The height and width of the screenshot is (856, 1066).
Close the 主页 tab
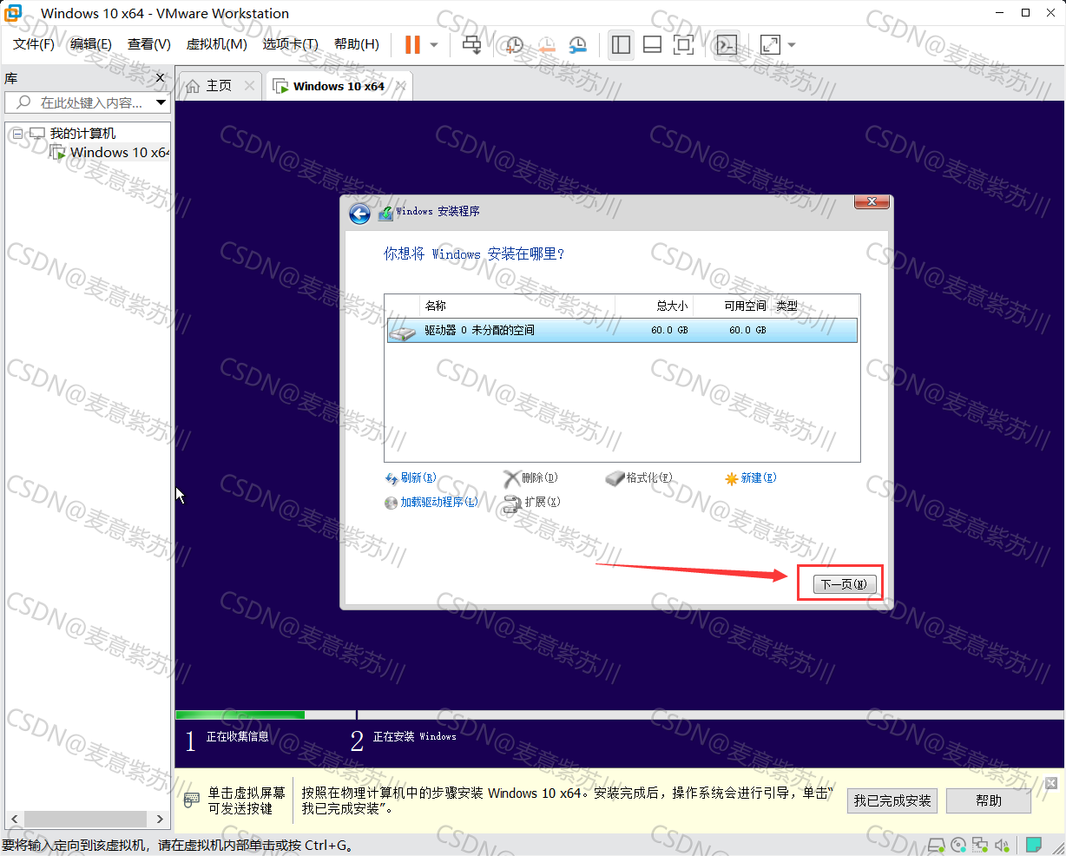[x=250, y=85]
